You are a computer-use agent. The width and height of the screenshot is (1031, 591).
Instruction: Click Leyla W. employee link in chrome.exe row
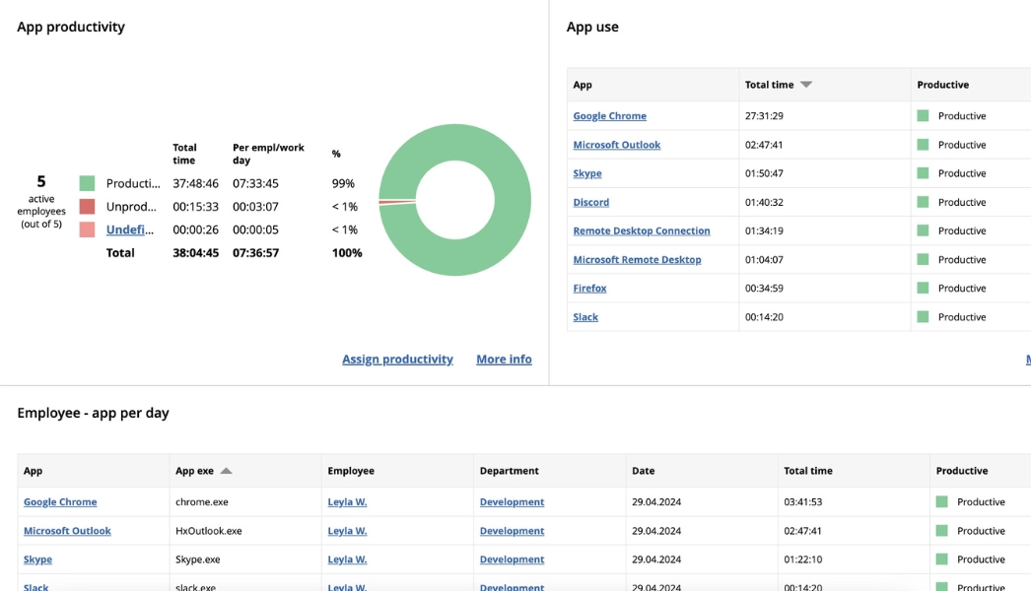(347, 502)
